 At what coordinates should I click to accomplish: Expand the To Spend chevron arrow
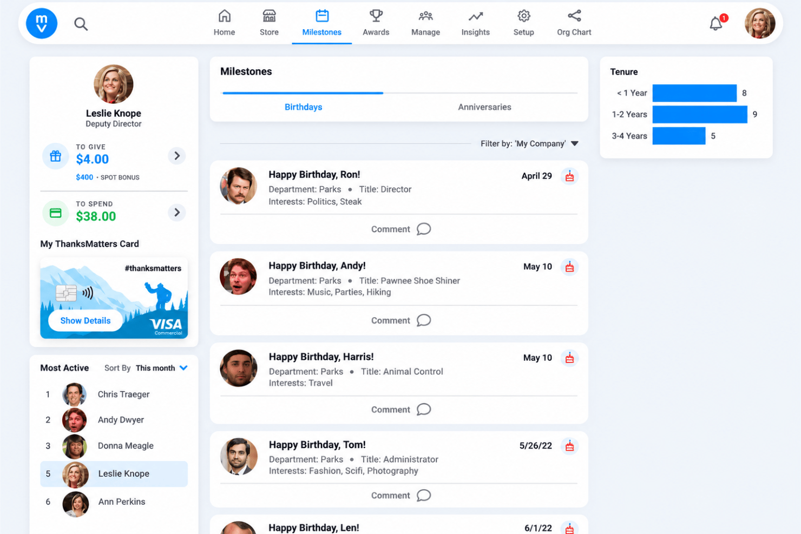click(x=176, y=213)
